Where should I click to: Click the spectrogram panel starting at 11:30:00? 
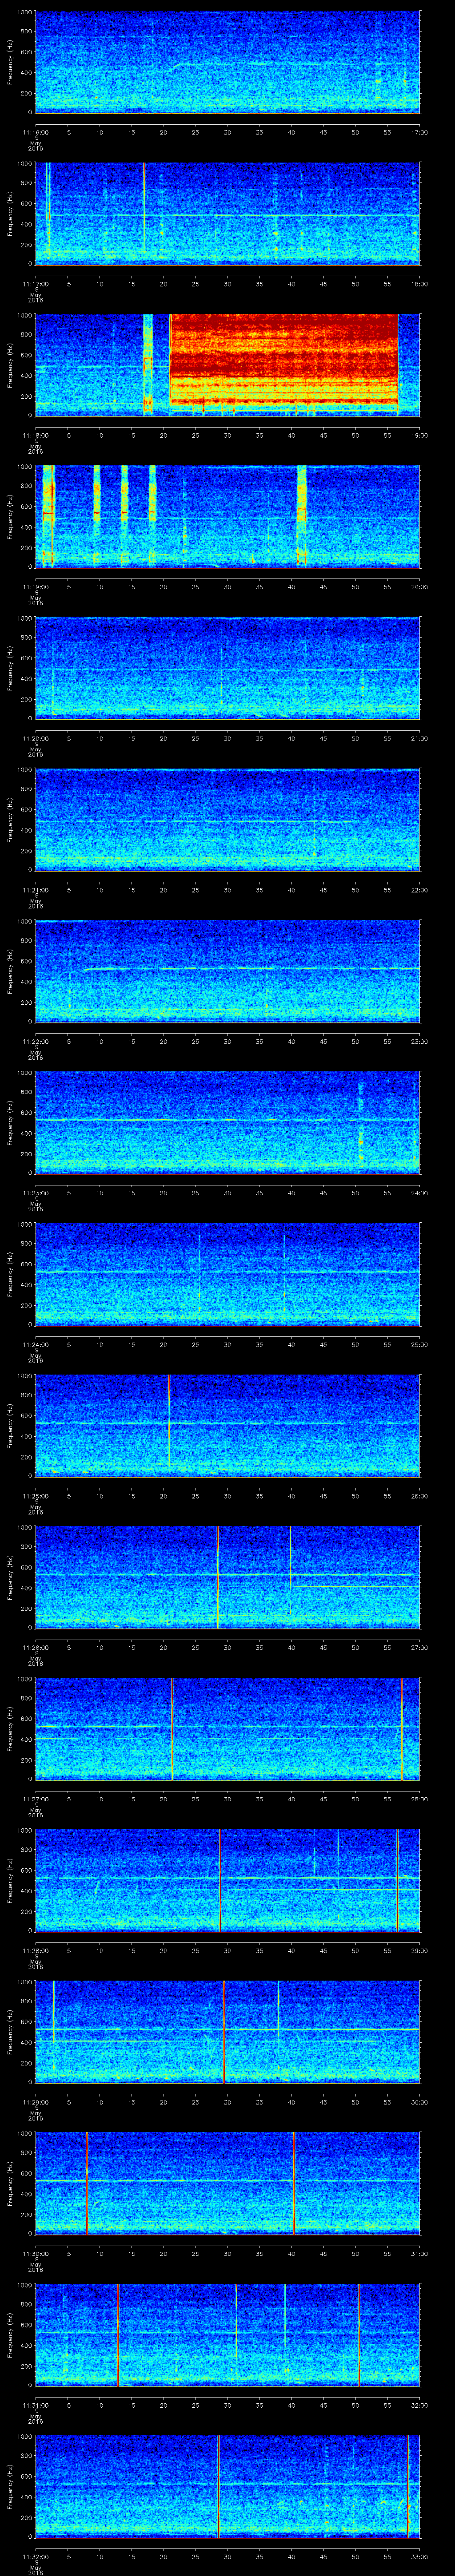(x=227, y=2183)
